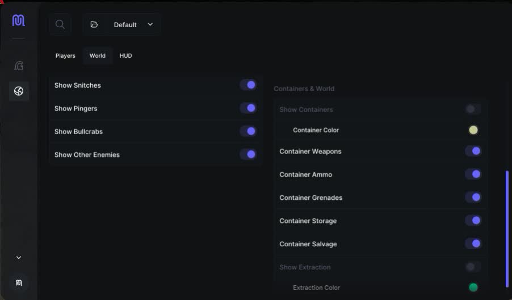
Task: Click the purple vertical scrollbar
Action: (x=507, y=229)
